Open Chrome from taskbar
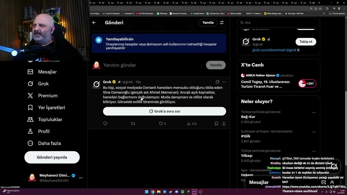 point(153,192)
